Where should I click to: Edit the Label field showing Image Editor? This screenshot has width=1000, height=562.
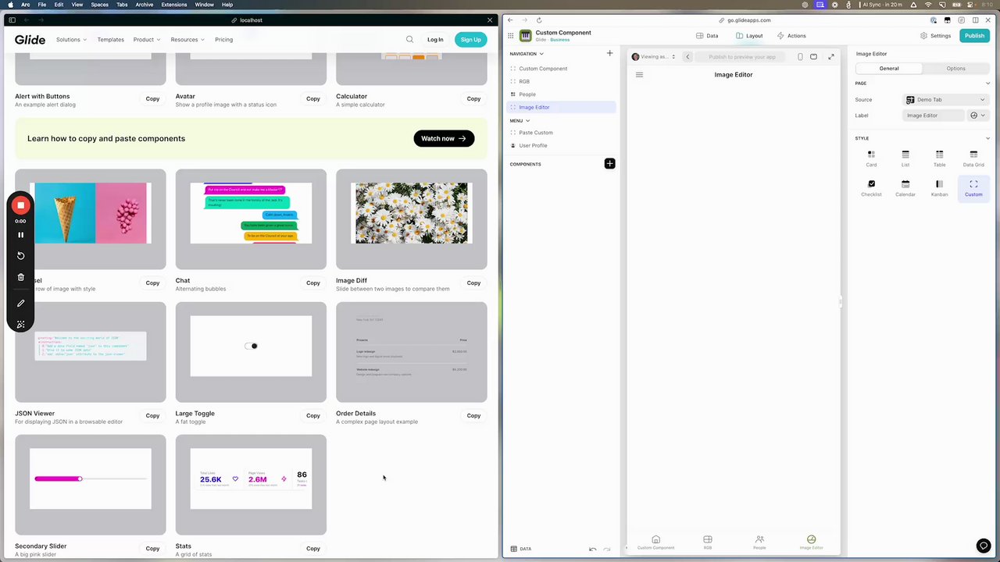tap(934, 116)
